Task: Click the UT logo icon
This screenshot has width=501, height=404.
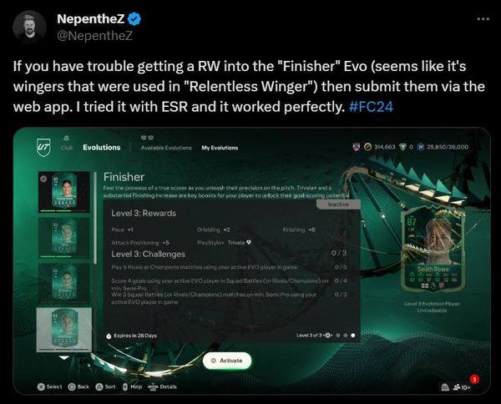Action: coord(44,147)
